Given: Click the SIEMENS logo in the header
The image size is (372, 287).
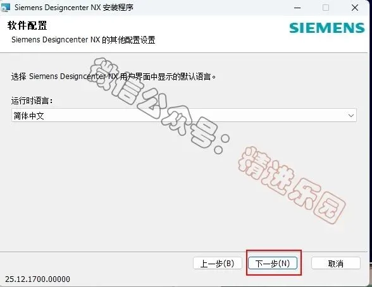Looking at the screenshot, I should pyautogui.click(x=327, y=28).
